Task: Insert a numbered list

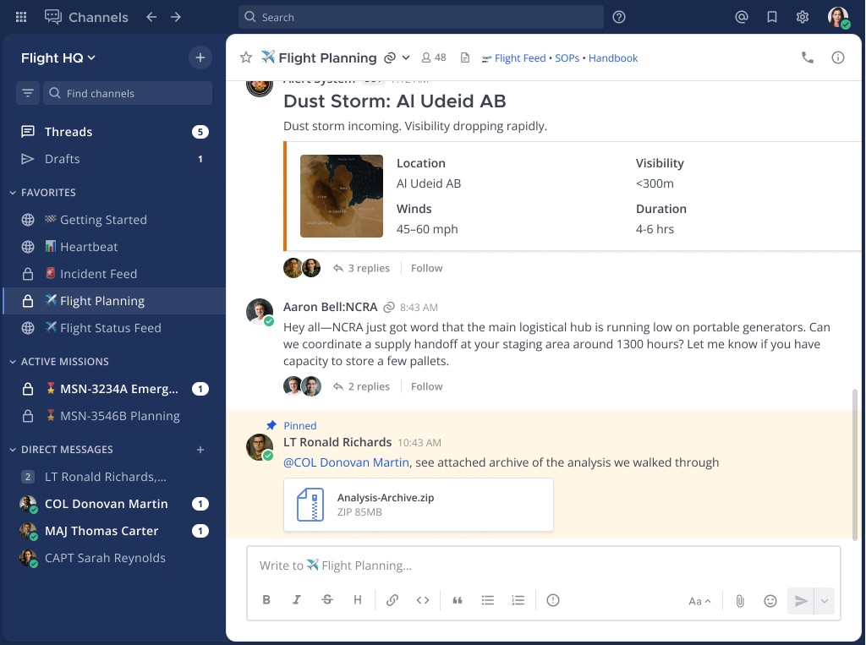Action: tap(518, 600)
